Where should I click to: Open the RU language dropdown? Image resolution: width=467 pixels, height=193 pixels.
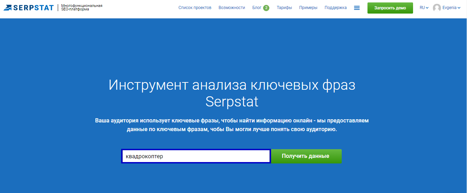click(x=424, y=8)
